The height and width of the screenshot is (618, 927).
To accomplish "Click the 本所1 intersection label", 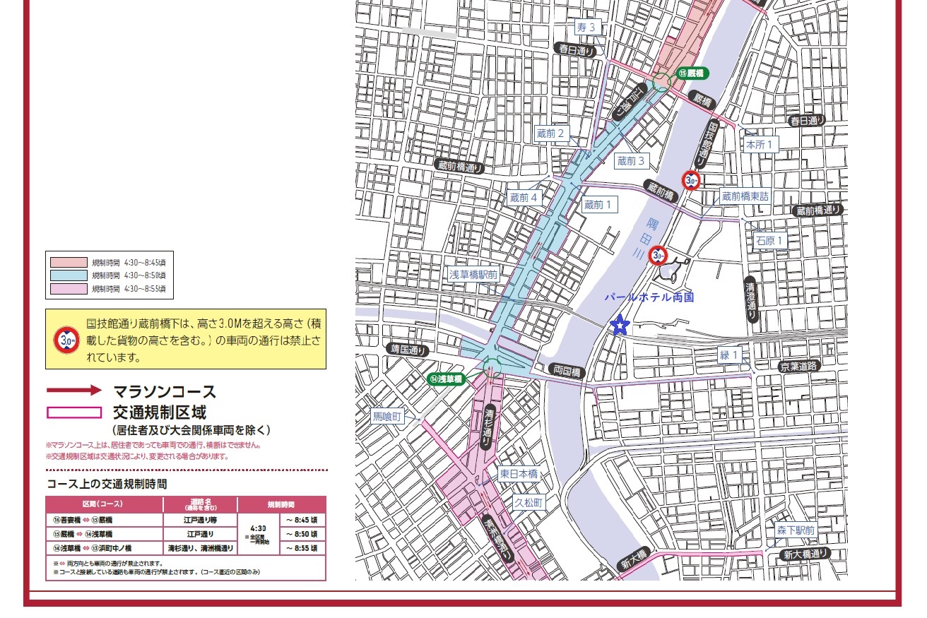I will click(760, 145).
